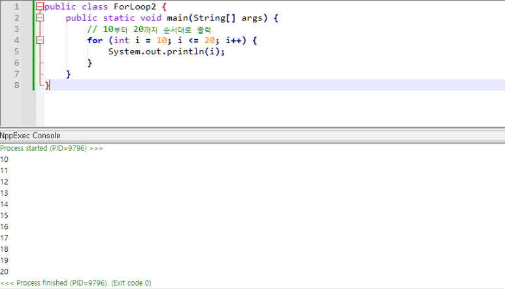Screen dimensions: 505x289
Task: Click the loop end value 20 in code
Action: tap(209, 40)
